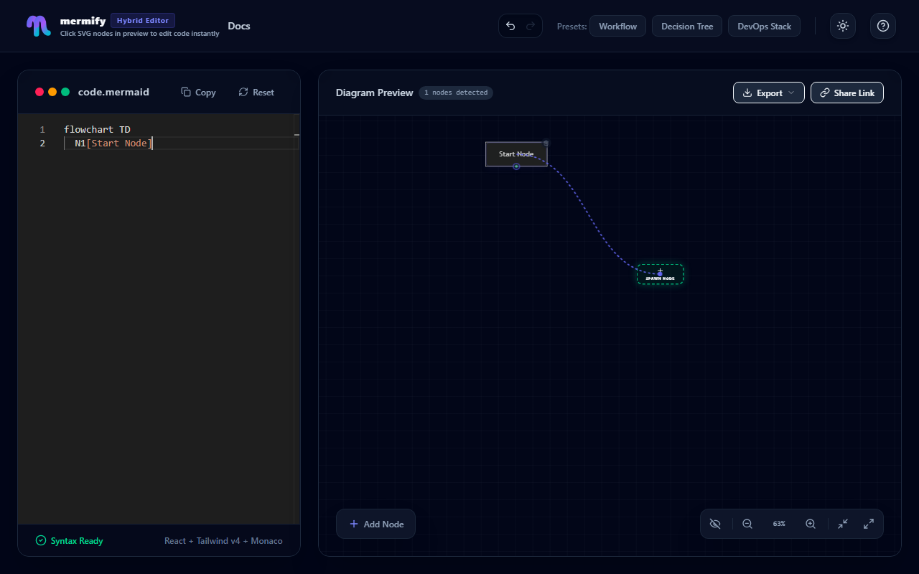The width and height of the screenshot is (919, 574).
Task: Reset the code editor
Action: coord(256,92)
